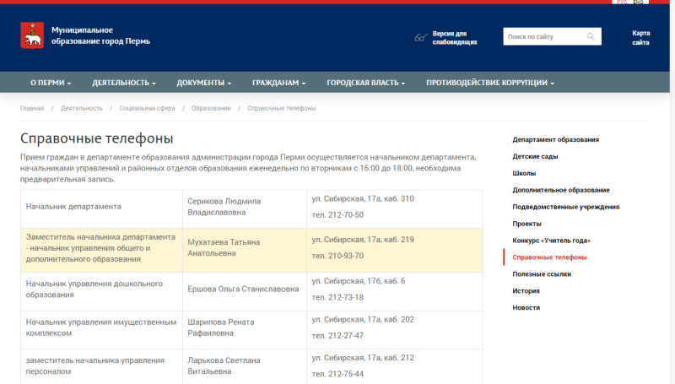Click address 'ул. Сибирская, 17а, каб. 202'
The image size is (675, 384).
[363, 319]
